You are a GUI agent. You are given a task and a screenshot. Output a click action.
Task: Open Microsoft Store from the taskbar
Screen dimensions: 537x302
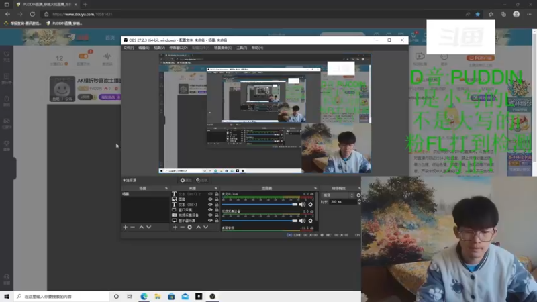171,297
